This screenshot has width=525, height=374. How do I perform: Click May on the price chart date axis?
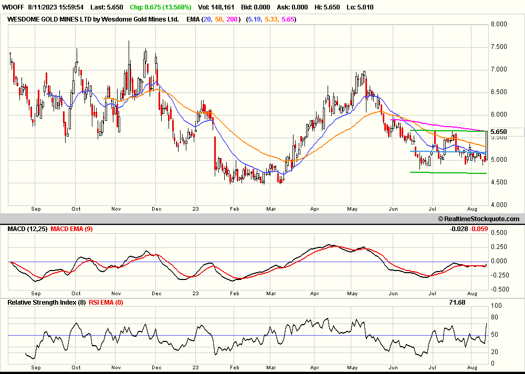352,209
